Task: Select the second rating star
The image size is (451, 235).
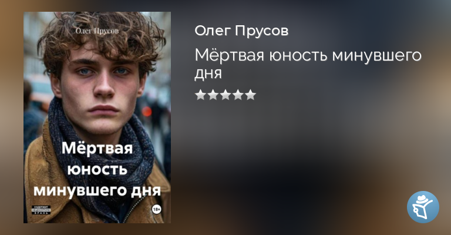Action: (x=213, y=95)
